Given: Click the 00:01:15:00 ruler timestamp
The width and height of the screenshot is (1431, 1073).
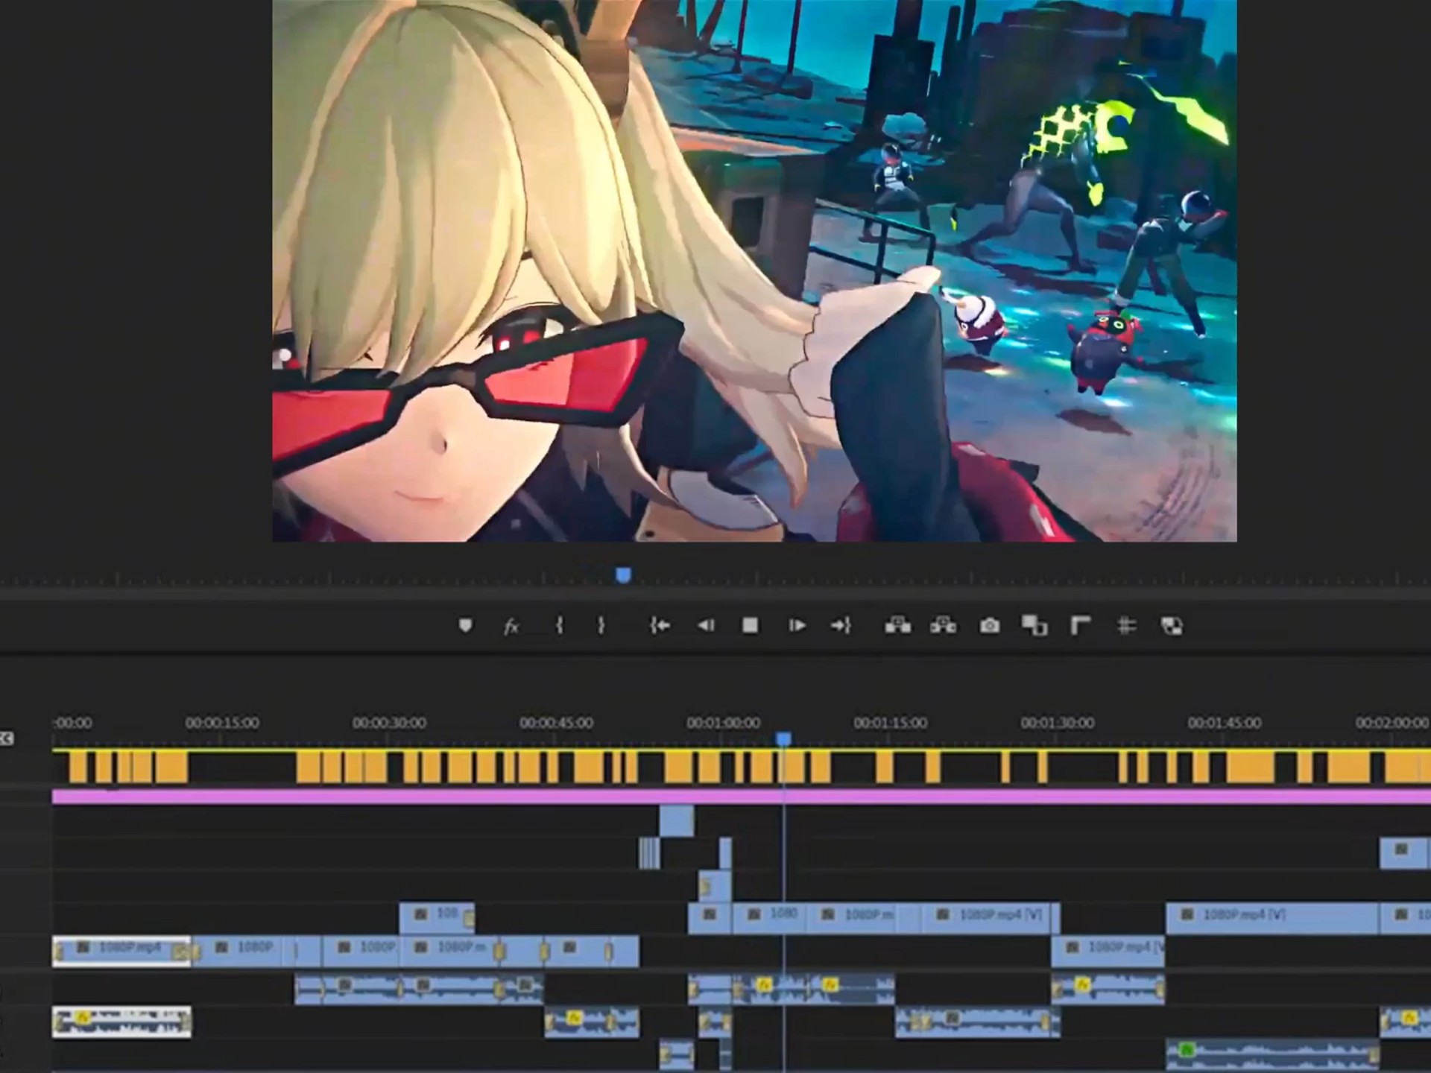Looking at the screenshot, I should [891, 723].
